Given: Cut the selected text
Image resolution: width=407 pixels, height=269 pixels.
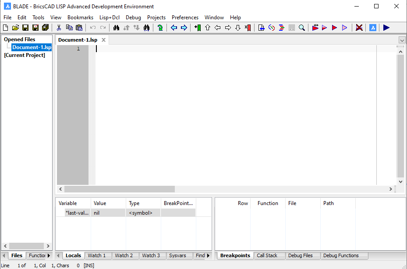Looking at the screenshot, I should [x=59, y=28].
